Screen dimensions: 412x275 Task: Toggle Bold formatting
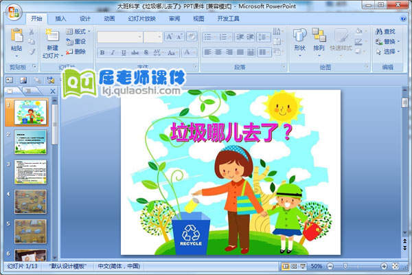tap(102, 53)
